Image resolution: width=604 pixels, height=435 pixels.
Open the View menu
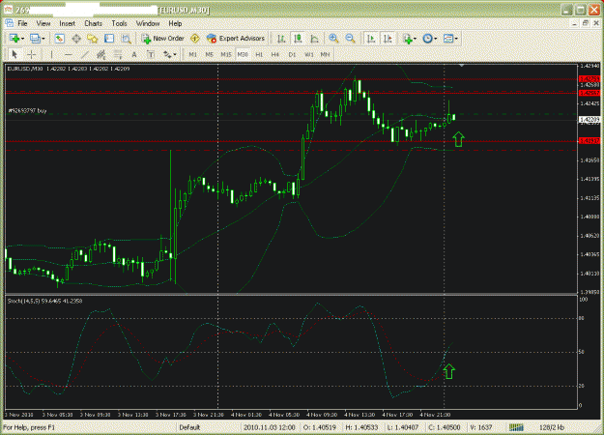(x=43, y=23)
